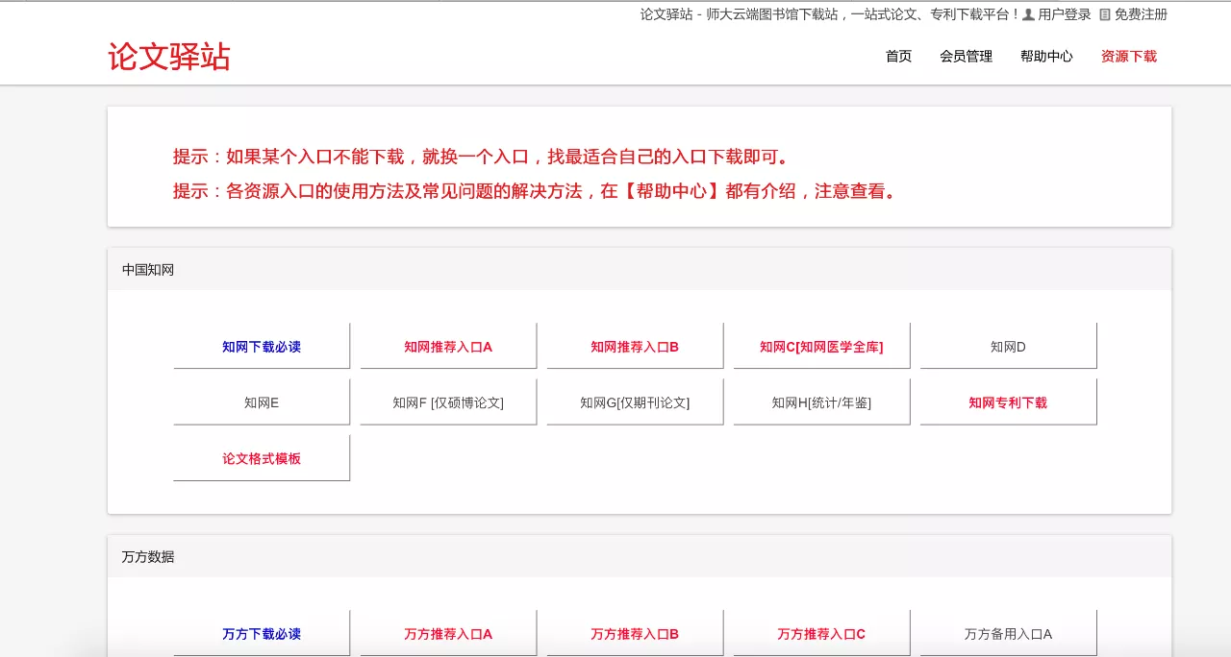Open 知网F [仅硕博论文] entrance
The height and width of the screenshot is (657, 1231).
tap(448, 401)
